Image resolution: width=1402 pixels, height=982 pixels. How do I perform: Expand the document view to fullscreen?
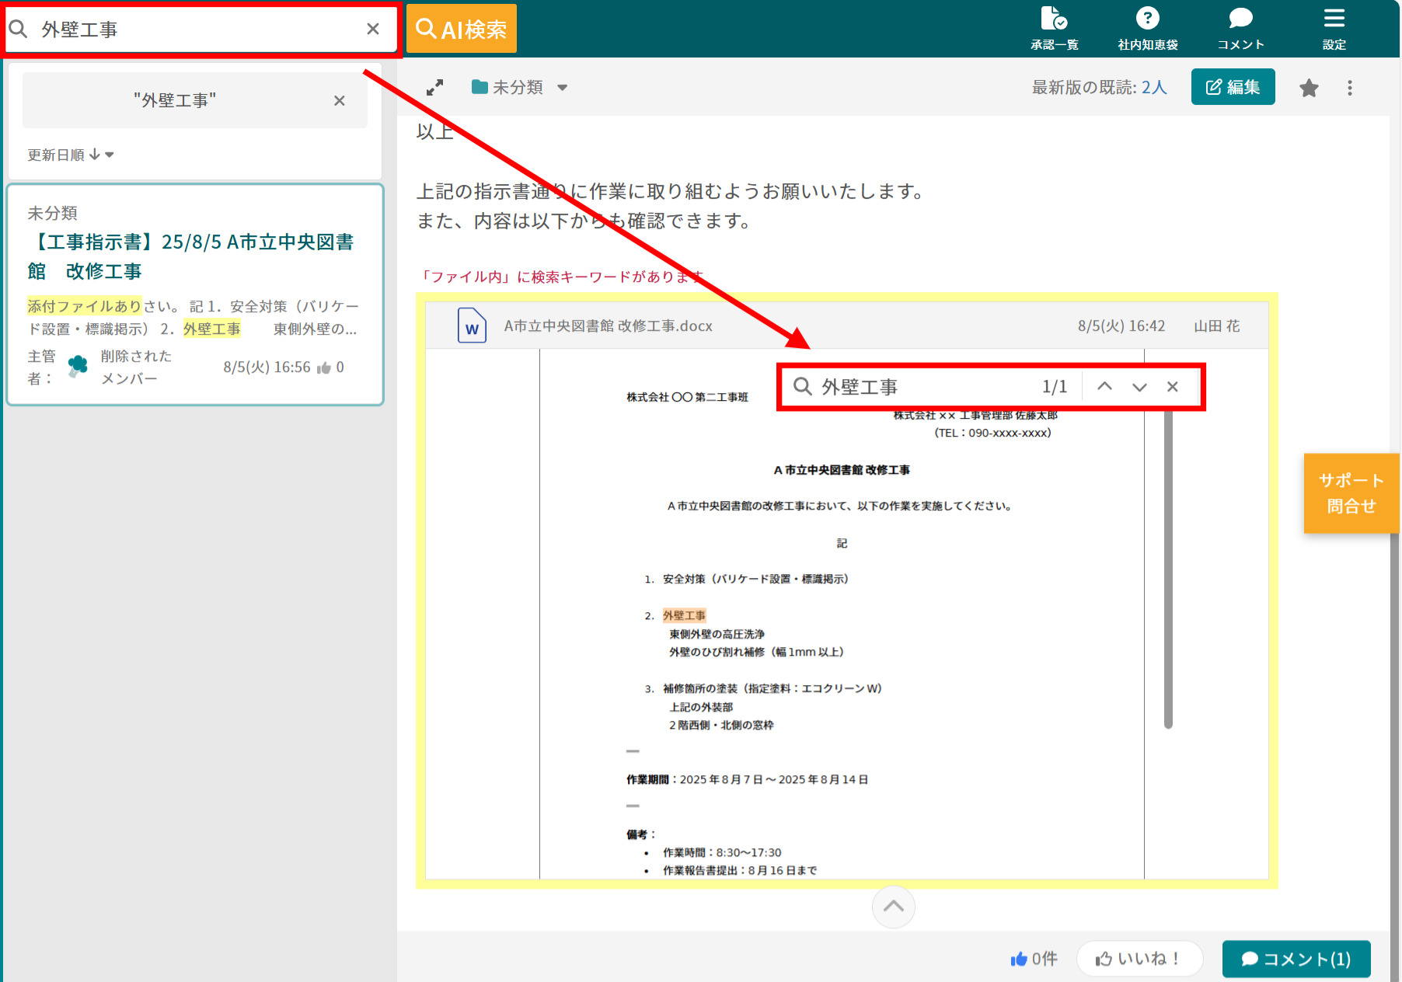pos(434,87)
